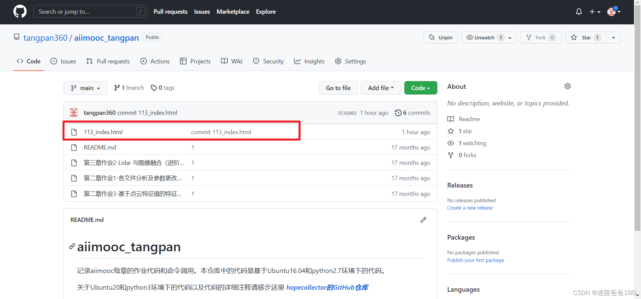Click file icon for README.md row
The image size is (641, 299).
pyautogui.click(x=74, y=147)
